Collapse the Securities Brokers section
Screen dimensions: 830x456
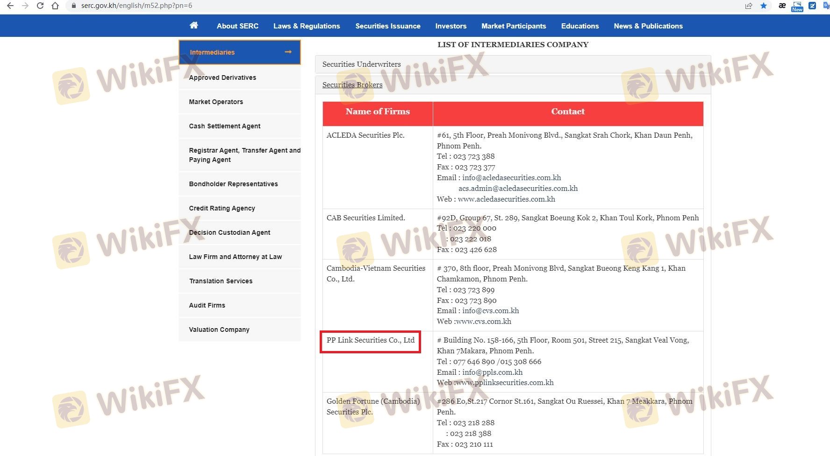pos(352,85)
